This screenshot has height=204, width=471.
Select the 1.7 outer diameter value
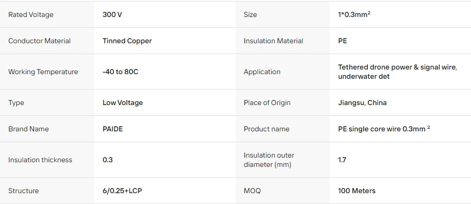342,160
